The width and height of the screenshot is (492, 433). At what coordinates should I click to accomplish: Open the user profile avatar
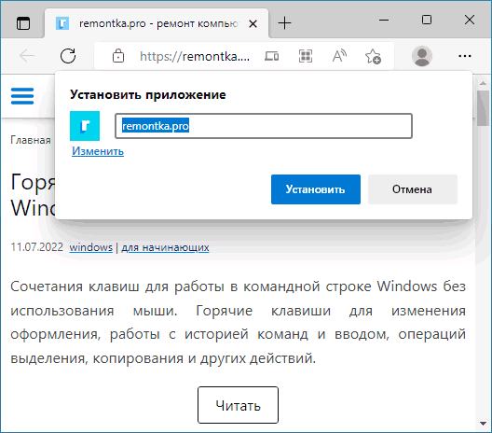422,56
